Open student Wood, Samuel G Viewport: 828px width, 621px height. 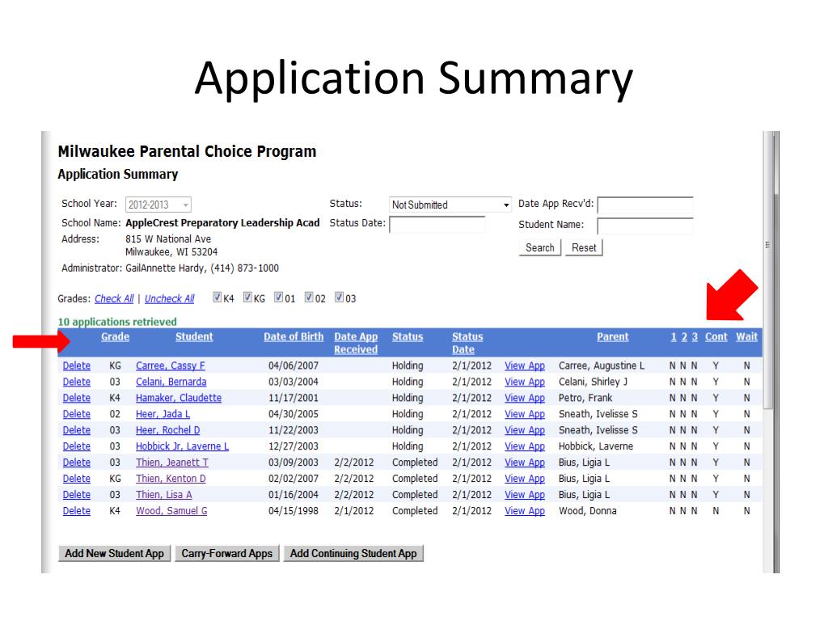(x=171, y=511)
